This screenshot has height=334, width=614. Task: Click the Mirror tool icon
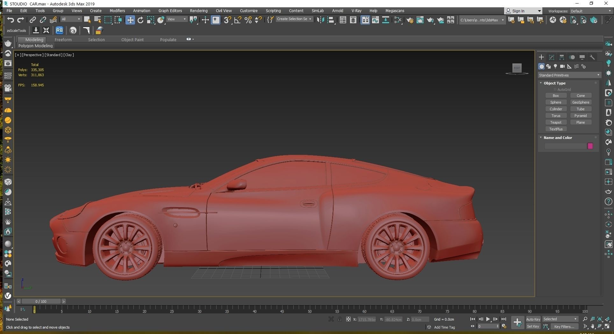320,20
